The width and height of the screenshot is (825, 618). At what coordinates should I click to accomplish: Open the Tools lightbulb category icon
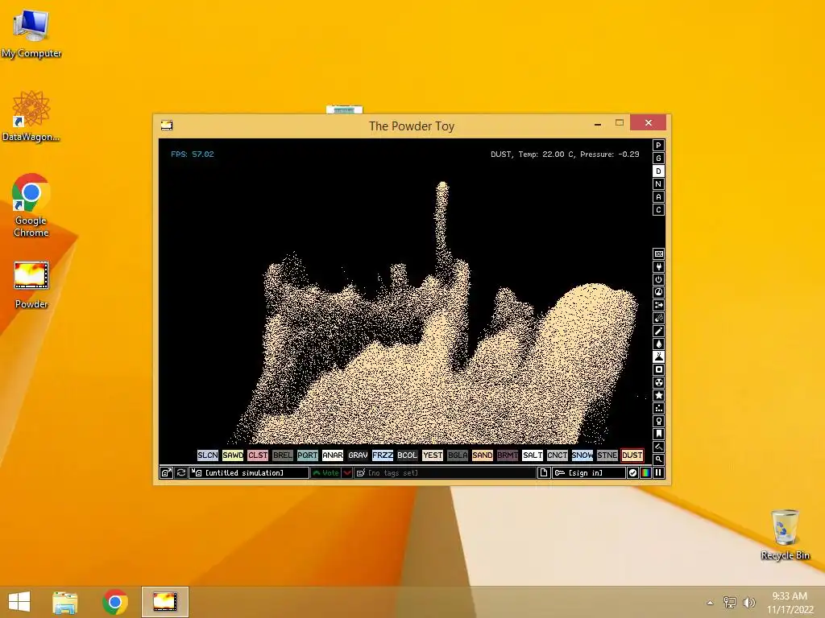(x=658, y=421)
